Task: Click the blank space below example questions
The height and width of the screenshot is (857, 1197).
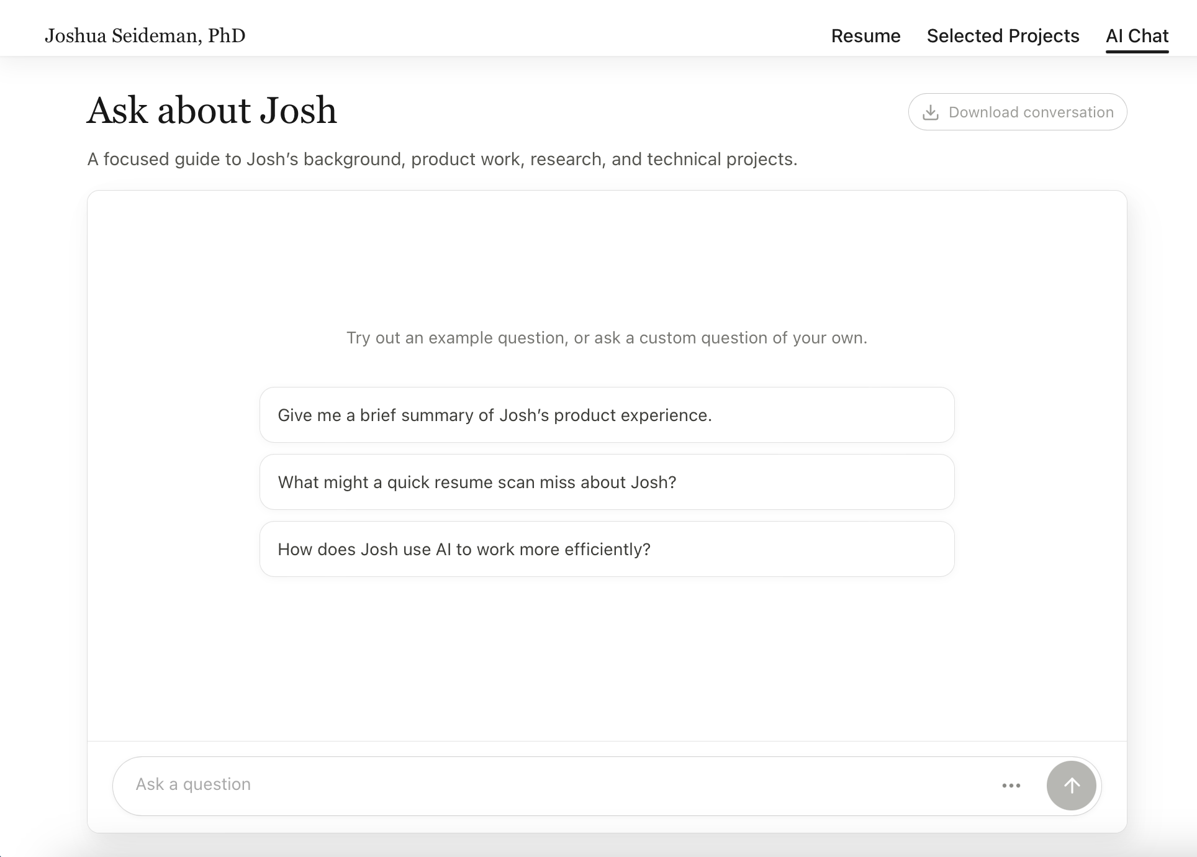Action: (x=607, y=658)
